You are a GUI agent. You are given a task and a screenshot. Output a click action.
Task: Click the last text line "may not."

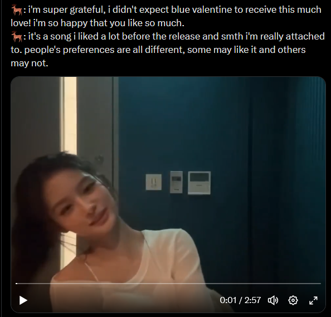point(30,63)
